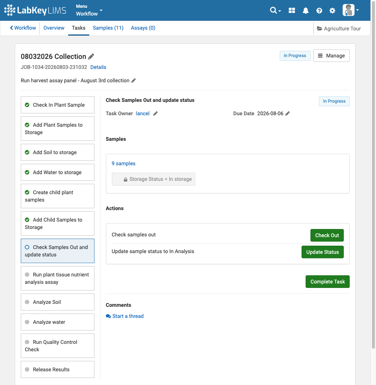Click grey status dot on Release Results
Screen dimensions: 376x385
(x=27, y=369)
